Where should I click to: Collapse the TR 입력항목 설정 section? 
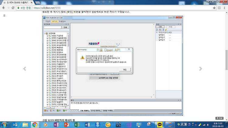click(157, 32)
